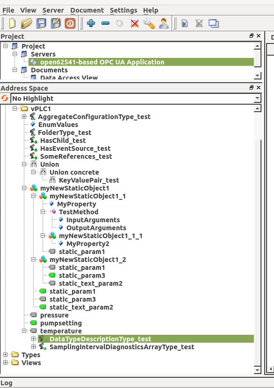Collapse the Union concrete node
Image resolution: width=274 pixels, height=388 pixels.
34,172
